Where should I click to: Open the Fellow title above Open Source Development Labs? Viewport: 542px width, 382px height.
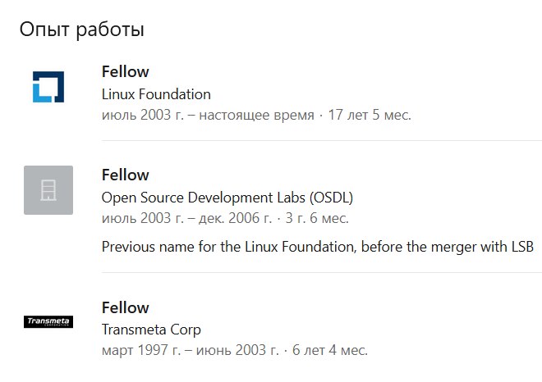click(x=125, y=175)
